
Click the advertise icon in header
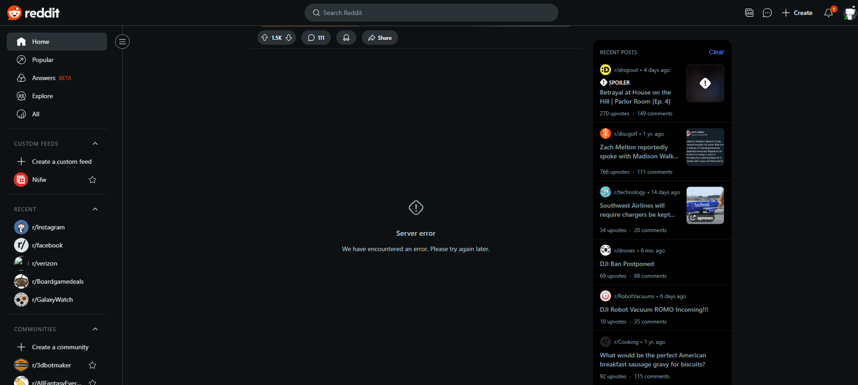[x=749, y=13]
